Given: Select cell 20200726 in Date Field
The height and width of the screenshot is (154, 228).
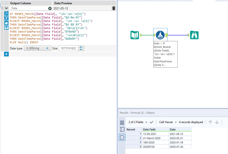Looking at the screenshot, I should coord(155,147).
